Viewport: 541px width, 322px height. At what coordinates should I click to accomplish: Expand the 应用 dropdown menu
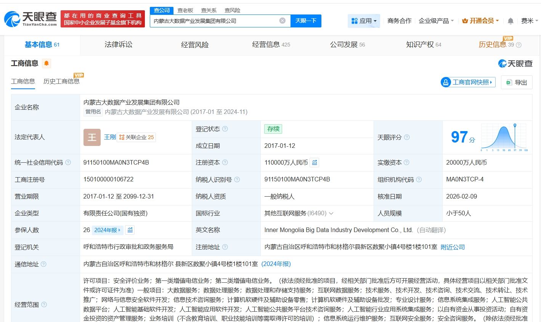tap(364, 21)
